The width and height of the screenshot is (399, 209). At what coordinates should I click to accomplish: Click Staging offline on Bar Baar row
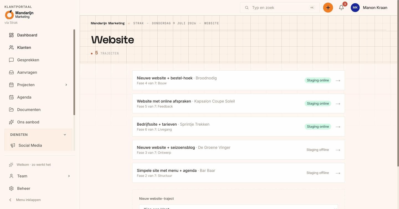pos(318,173)
